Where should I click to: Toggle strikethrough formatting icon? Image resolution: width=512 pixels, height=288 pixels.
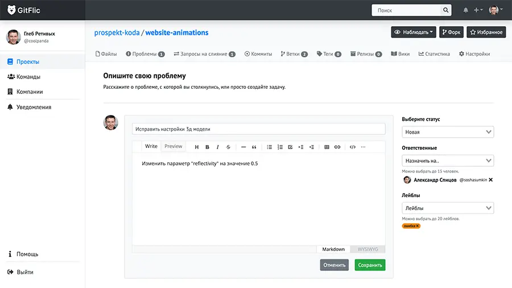click(x=228, y=147)
